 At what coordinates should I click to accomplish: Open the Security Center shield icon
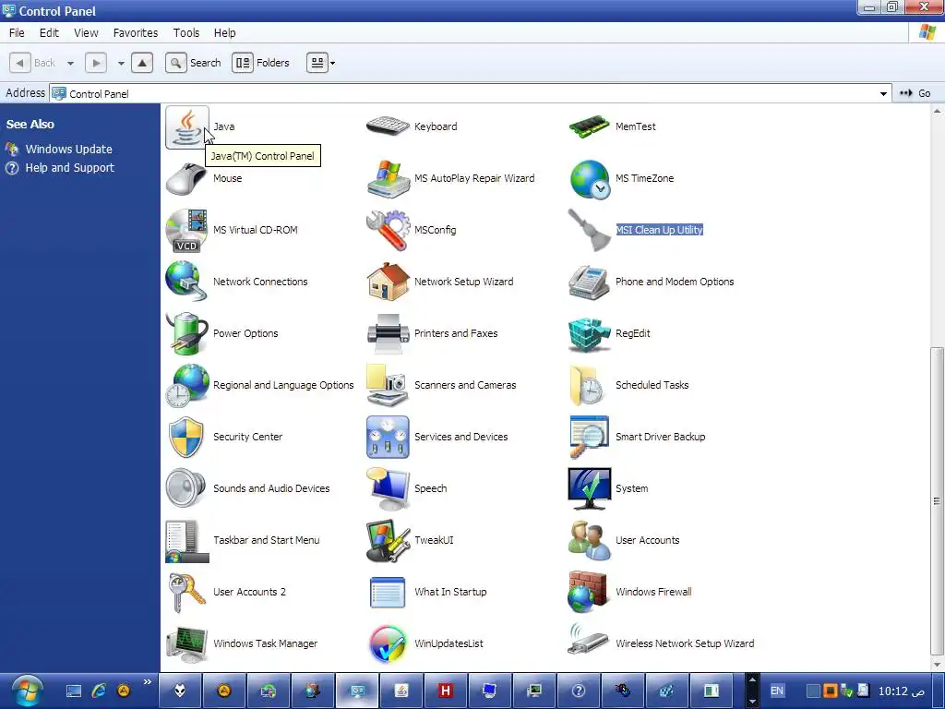click(186, 437)
